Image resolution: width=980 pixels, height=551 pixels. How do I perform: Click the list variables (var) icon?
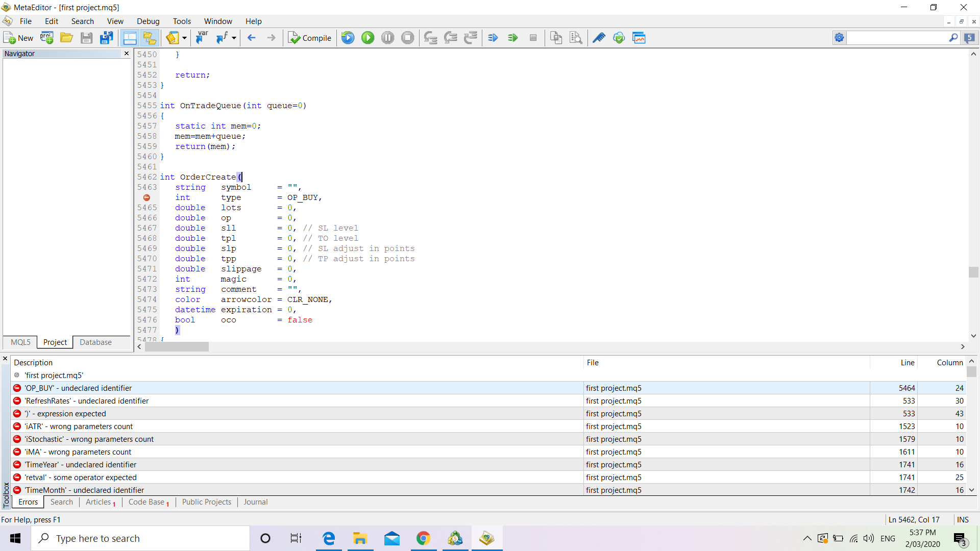[x=202, y=38]
